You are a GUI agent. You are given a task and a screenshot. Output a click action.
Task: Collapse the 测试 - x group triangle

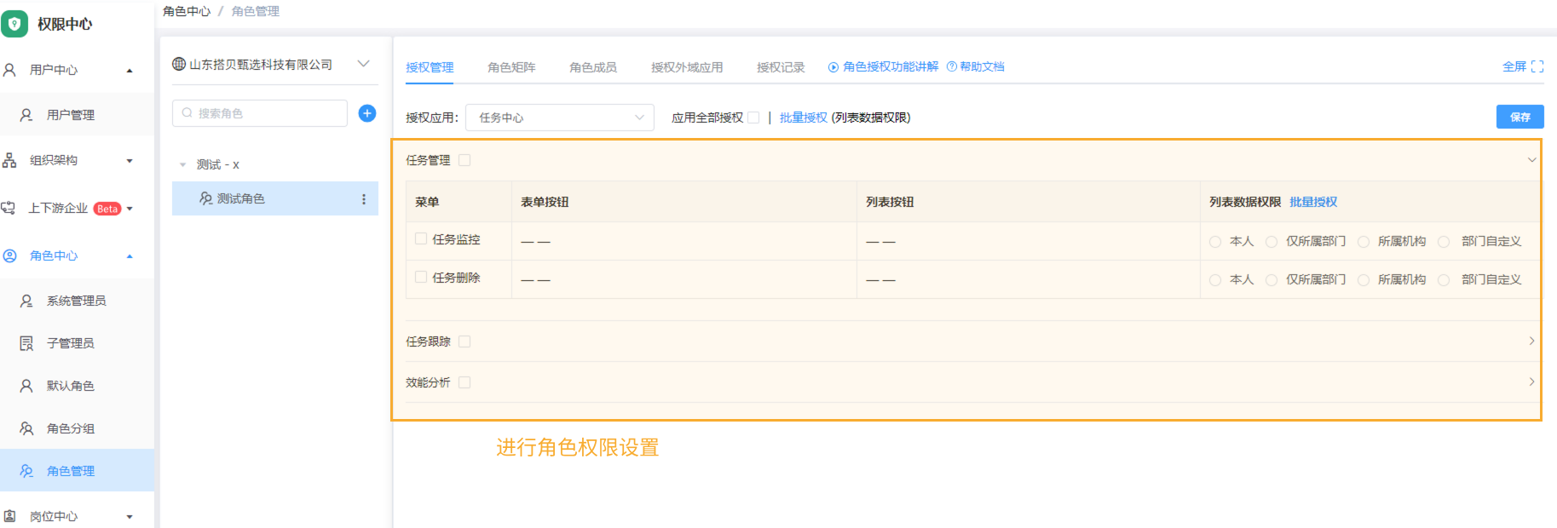[182, 164]
